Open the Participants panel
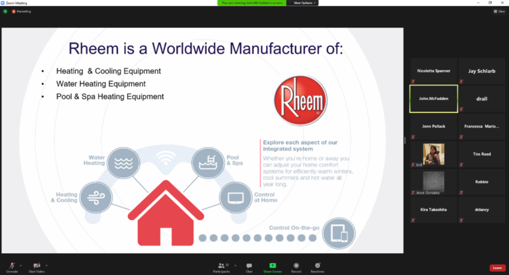The height and width of the screenshot is (275, 509). coord(221,268)
